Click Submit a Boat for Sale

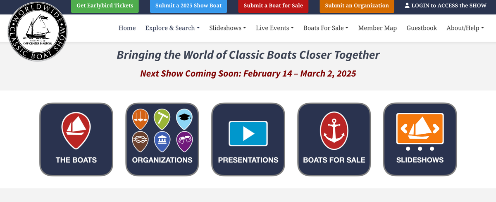click(273, 6)
